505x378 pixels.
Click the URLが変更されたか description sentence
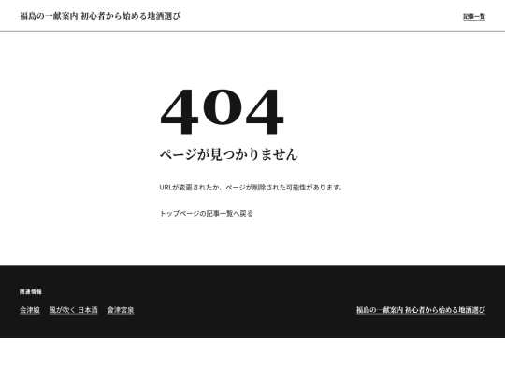coord(251,187)
